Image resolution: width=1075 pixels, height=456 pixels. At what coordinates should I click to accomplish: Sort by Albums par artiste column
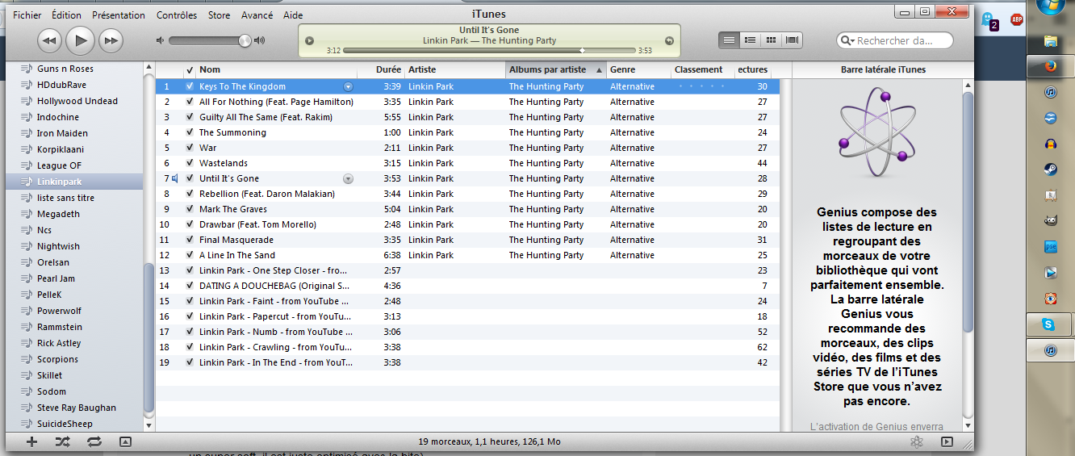point(556,70)
